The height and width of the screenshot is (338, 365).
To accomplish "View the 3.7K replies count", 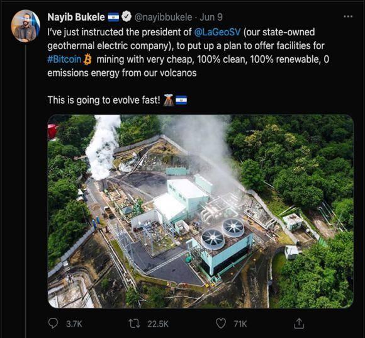I will [74, 324].
